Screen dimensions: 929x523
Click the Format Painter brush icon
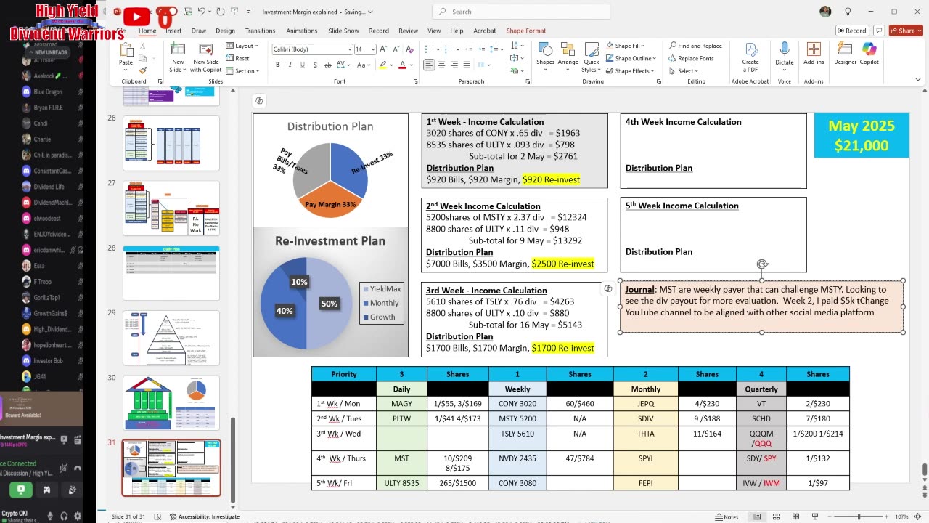tap(142, 70)
